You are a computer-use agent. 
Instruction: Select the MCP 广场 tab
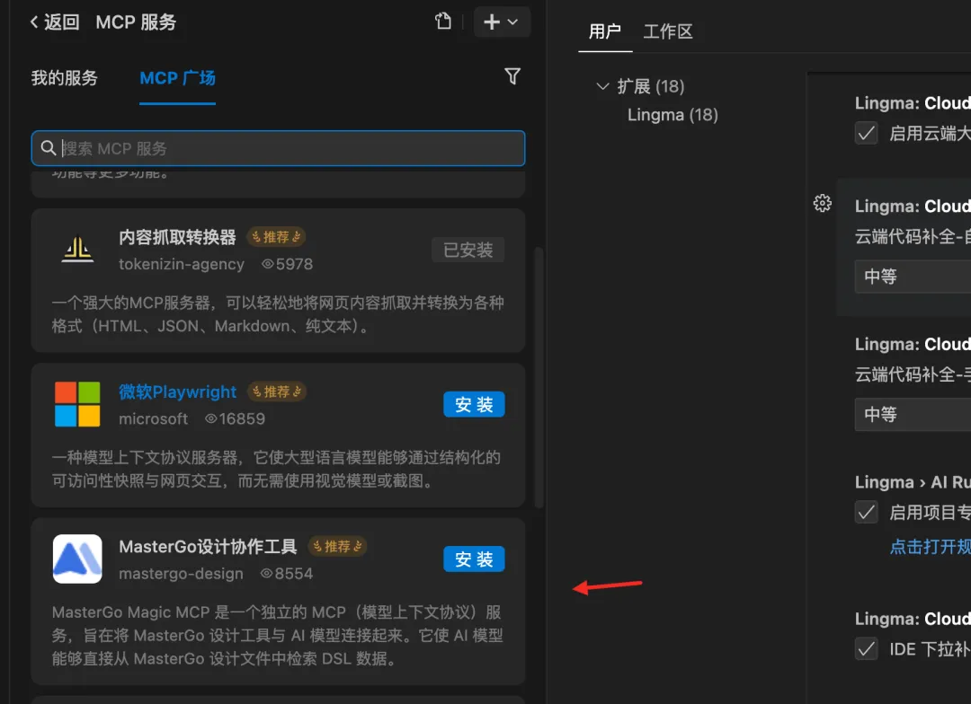pyautogui.click(x=177, y=78)
